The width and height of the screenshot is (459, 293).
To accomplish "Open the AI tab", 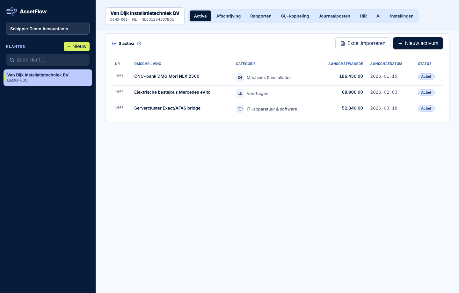I will (378, 16).
